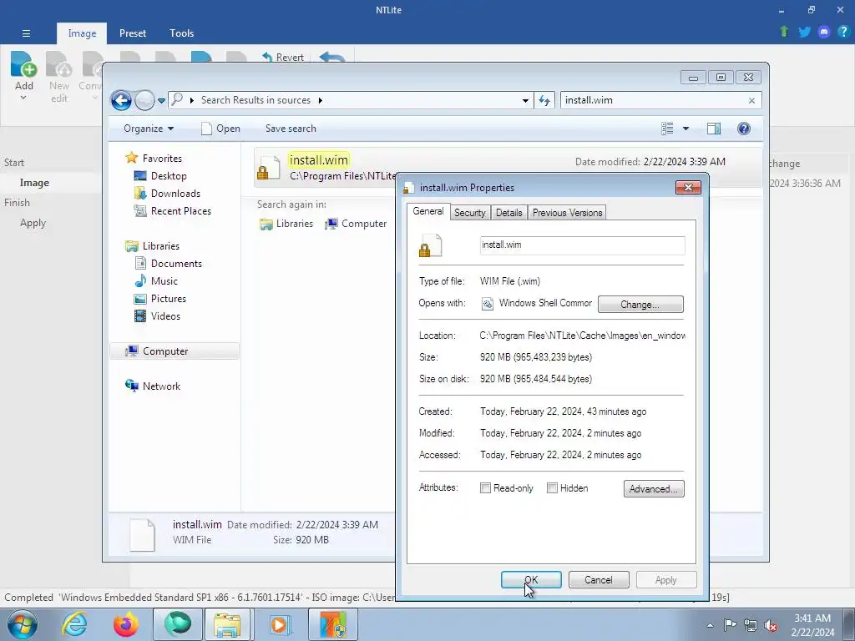Image resolution: width=855 pixels, height=641 pixels.
Task: Open the address bar history dropdown
Action: tap(525, 100)
